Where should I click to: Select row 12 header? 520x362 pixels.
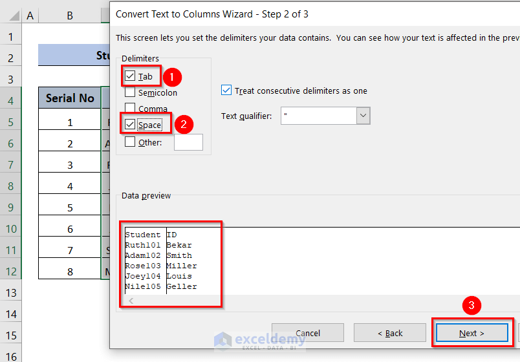(x=11, y=271)
